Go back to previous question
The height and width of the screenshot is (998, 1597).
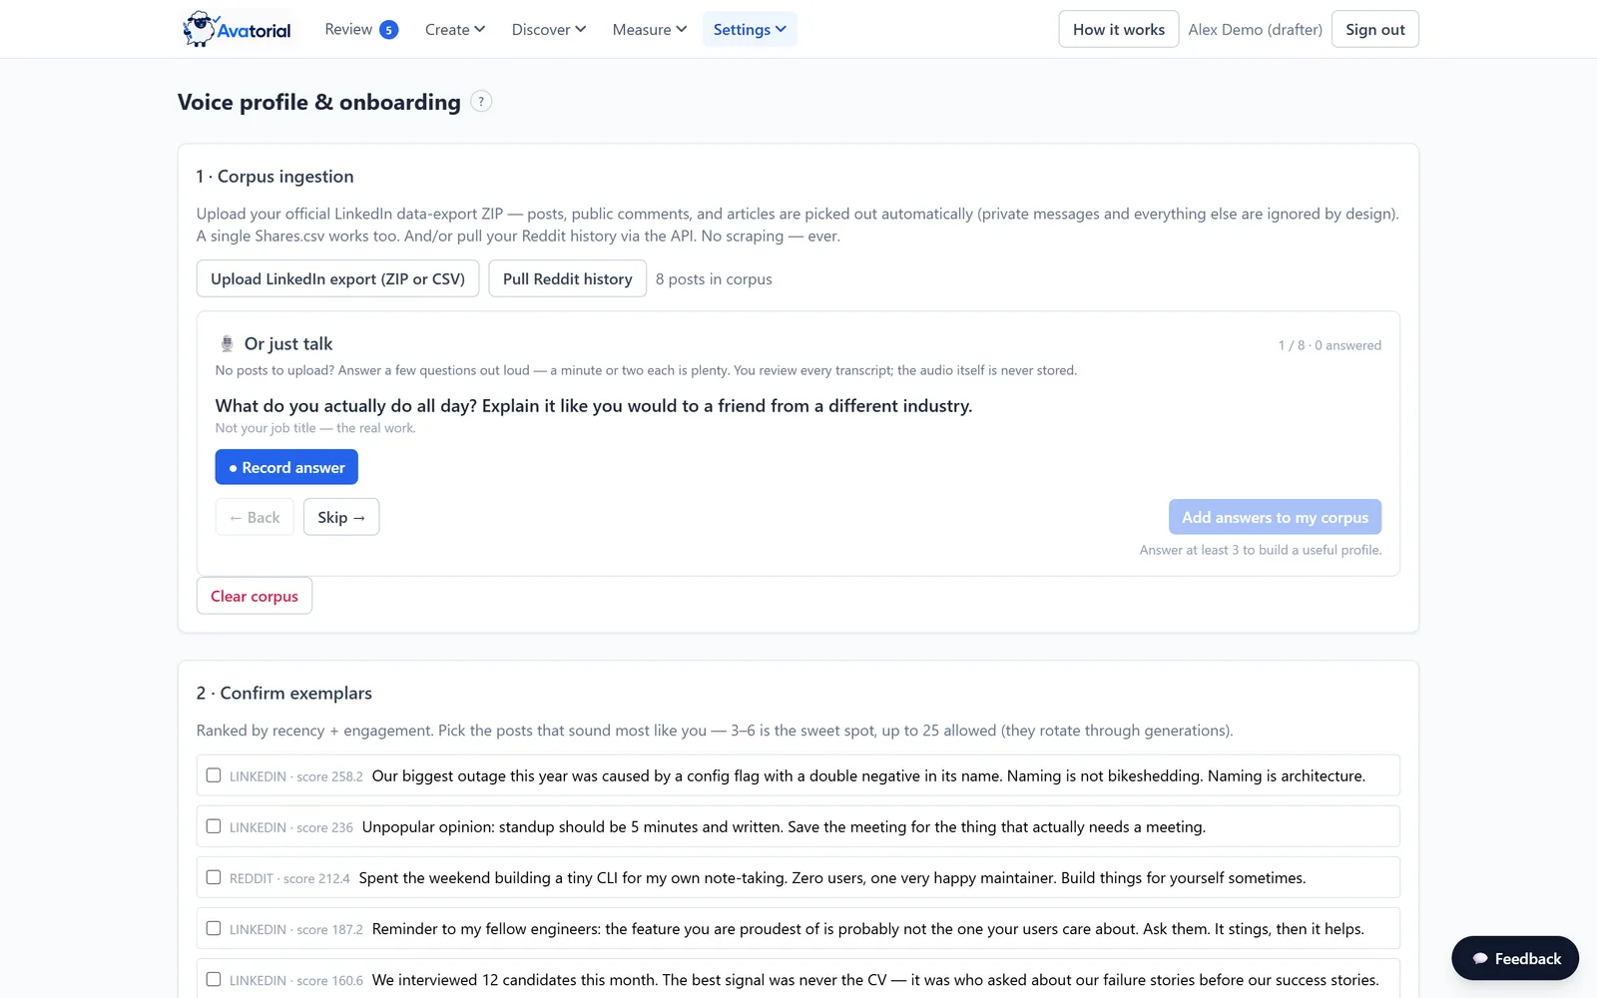click(x=255, y=517)
